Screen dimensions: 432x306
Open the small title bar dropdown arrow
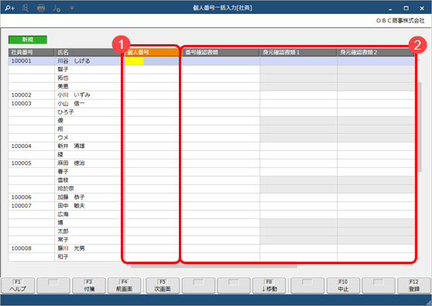coord(72,9)
